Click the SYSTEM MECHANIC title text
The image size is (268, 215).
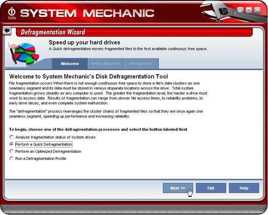pyautogui.click(x=87, y=14)
